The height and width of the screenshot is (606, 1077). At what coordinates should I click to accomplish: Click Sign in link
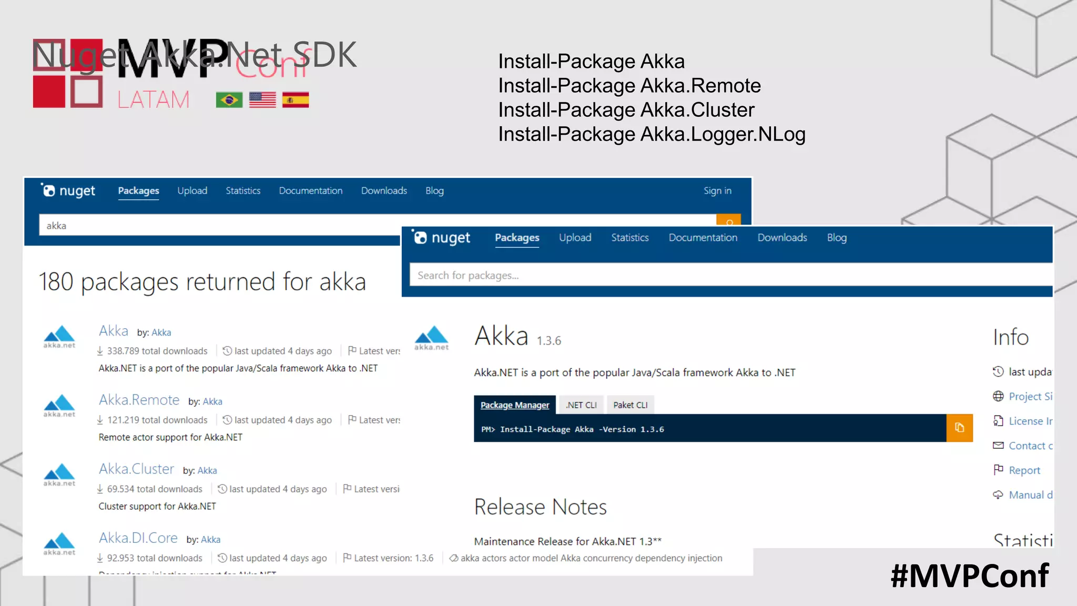pos(717,190)
